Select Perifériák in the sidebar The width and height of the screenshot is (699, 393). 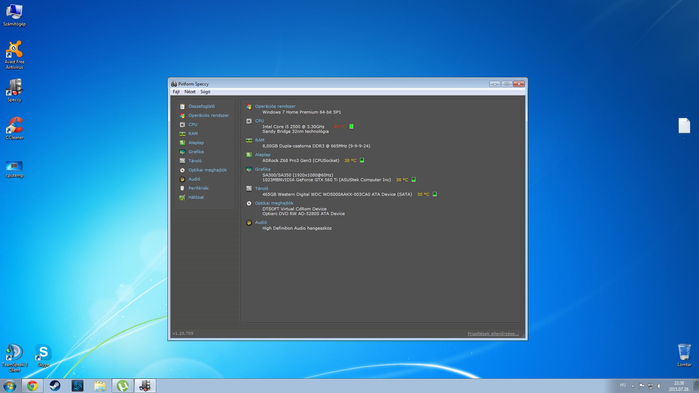tap(198, 188)
